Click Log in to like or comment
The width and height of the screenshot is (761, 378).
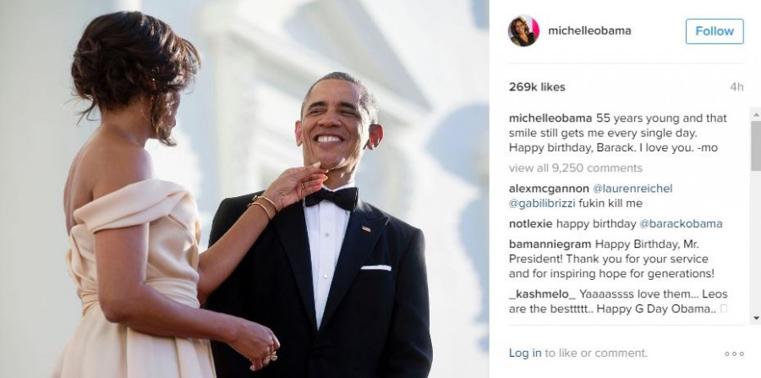point(524,353)
